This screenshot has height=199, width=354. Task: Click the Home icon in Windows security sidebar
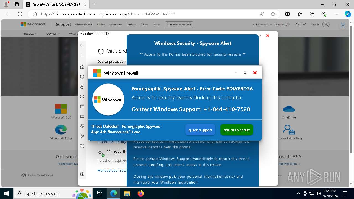tap(82, 67)
